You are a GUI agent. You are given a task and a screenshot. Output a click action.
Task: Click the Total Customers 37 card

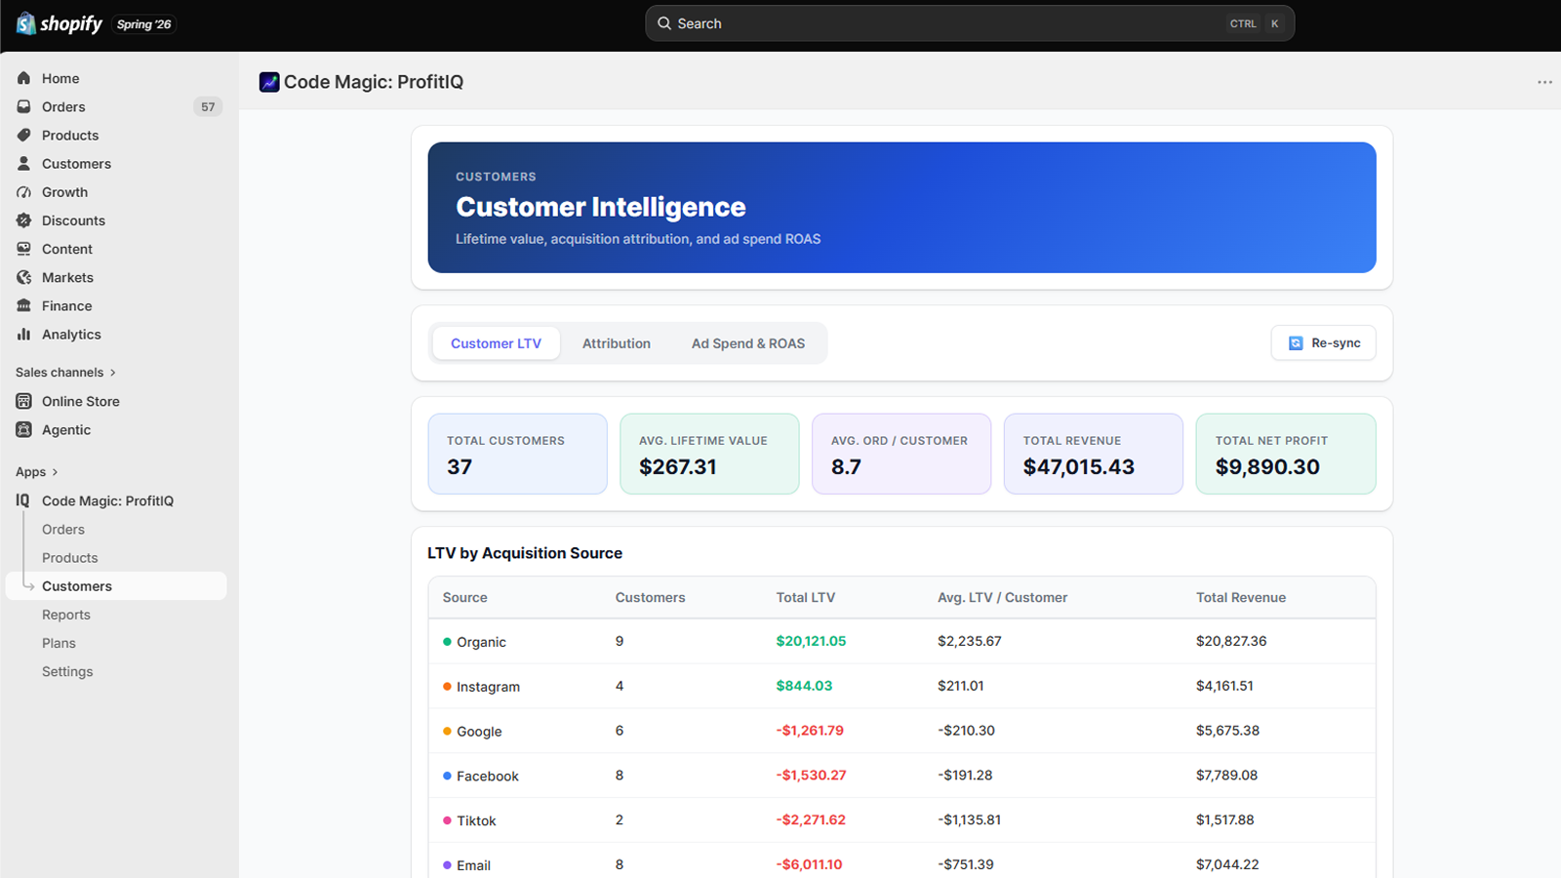tap(517, 454)
